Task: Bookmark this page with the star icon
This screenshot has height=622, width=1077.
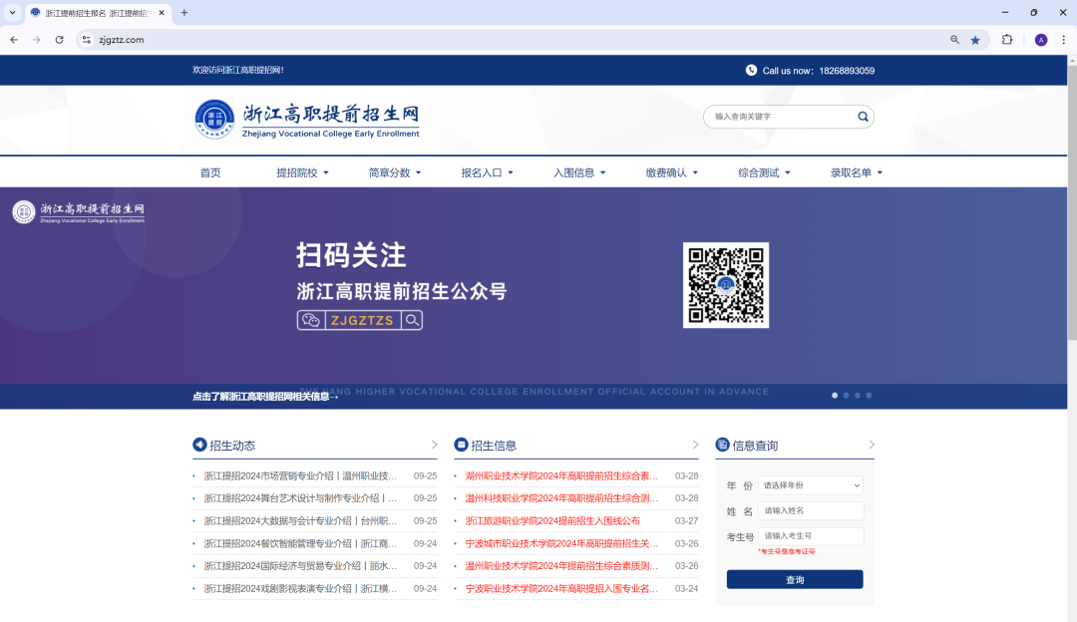Action: [975, 40]
